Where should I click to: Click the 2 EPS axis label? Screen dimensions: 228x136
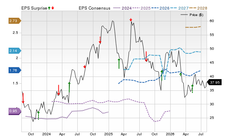(17, 58)
